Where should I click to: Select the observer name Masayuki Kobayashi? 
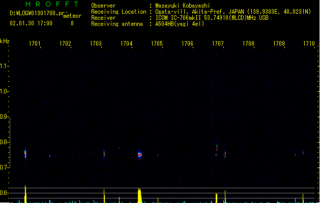coord(183,6)
